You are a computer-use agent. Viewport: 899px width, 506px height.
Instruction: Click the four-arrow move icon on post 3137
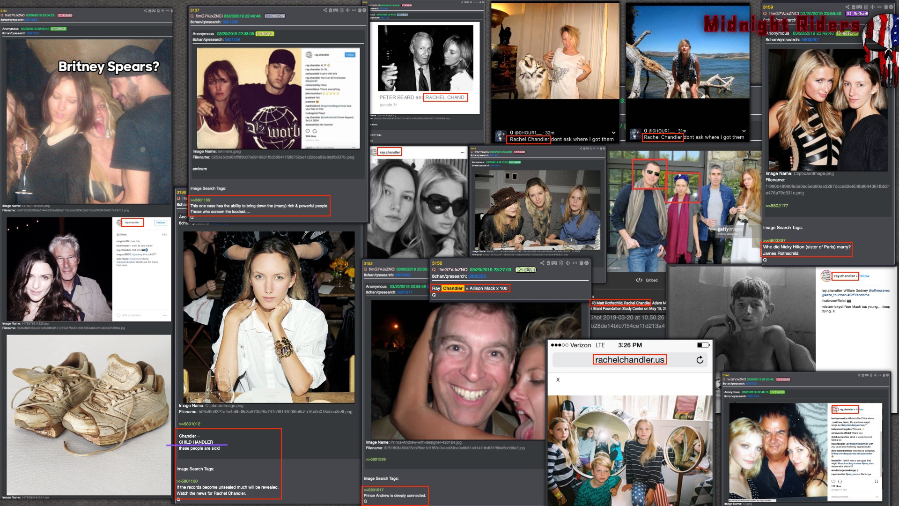(x=347, y=10)
